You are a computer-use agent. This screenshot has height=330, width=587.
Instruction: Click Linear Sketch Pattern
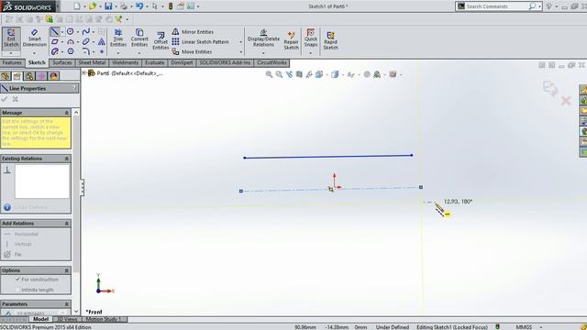[x=200, y=42]
